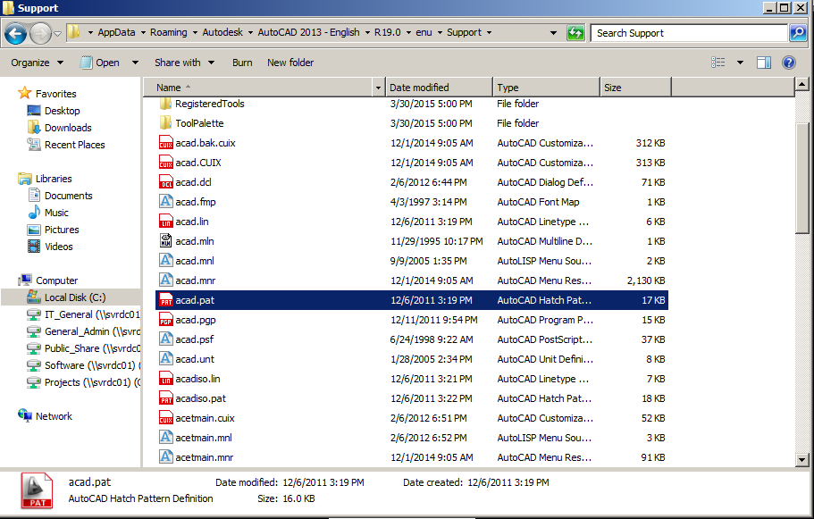Click AutoCAD 2013 - English breadcrumb

click(x=308, y=32)
